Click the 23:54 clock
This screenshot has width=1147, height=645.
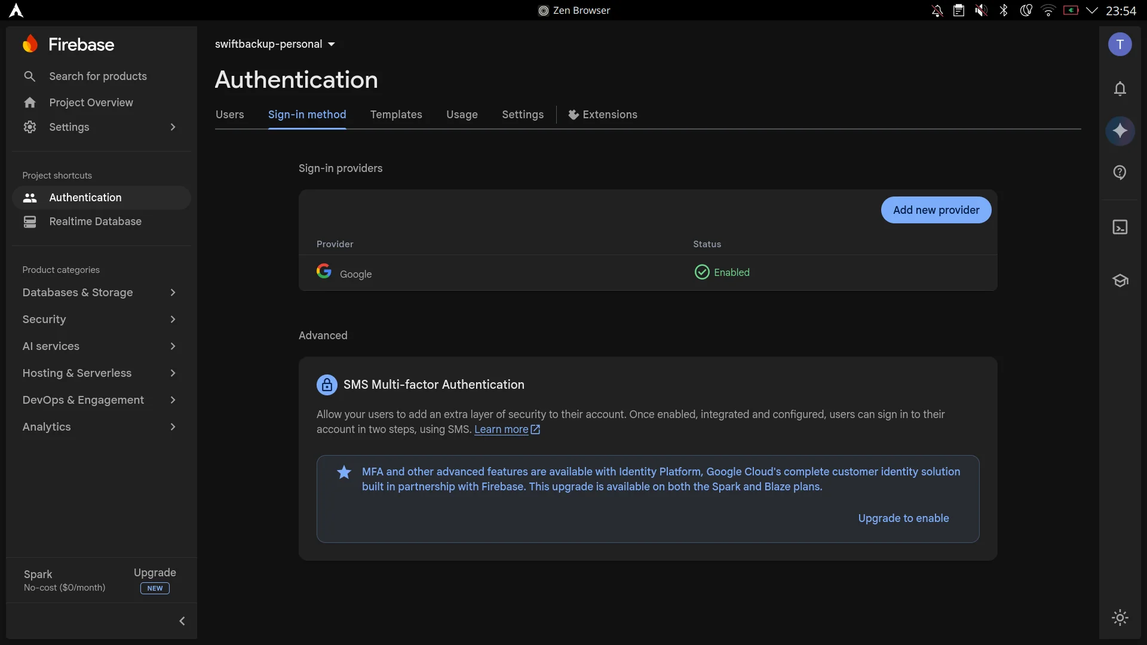[1121, 11]
